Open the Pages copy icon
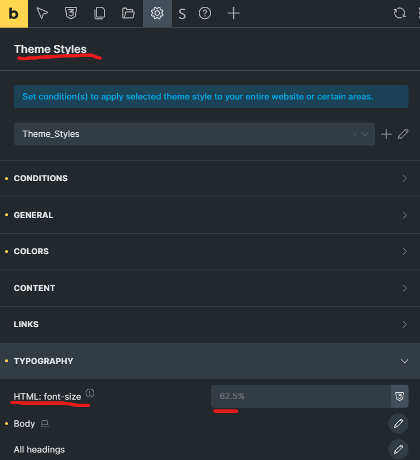This screenshot has width=420, height=460. pos(99,13)
